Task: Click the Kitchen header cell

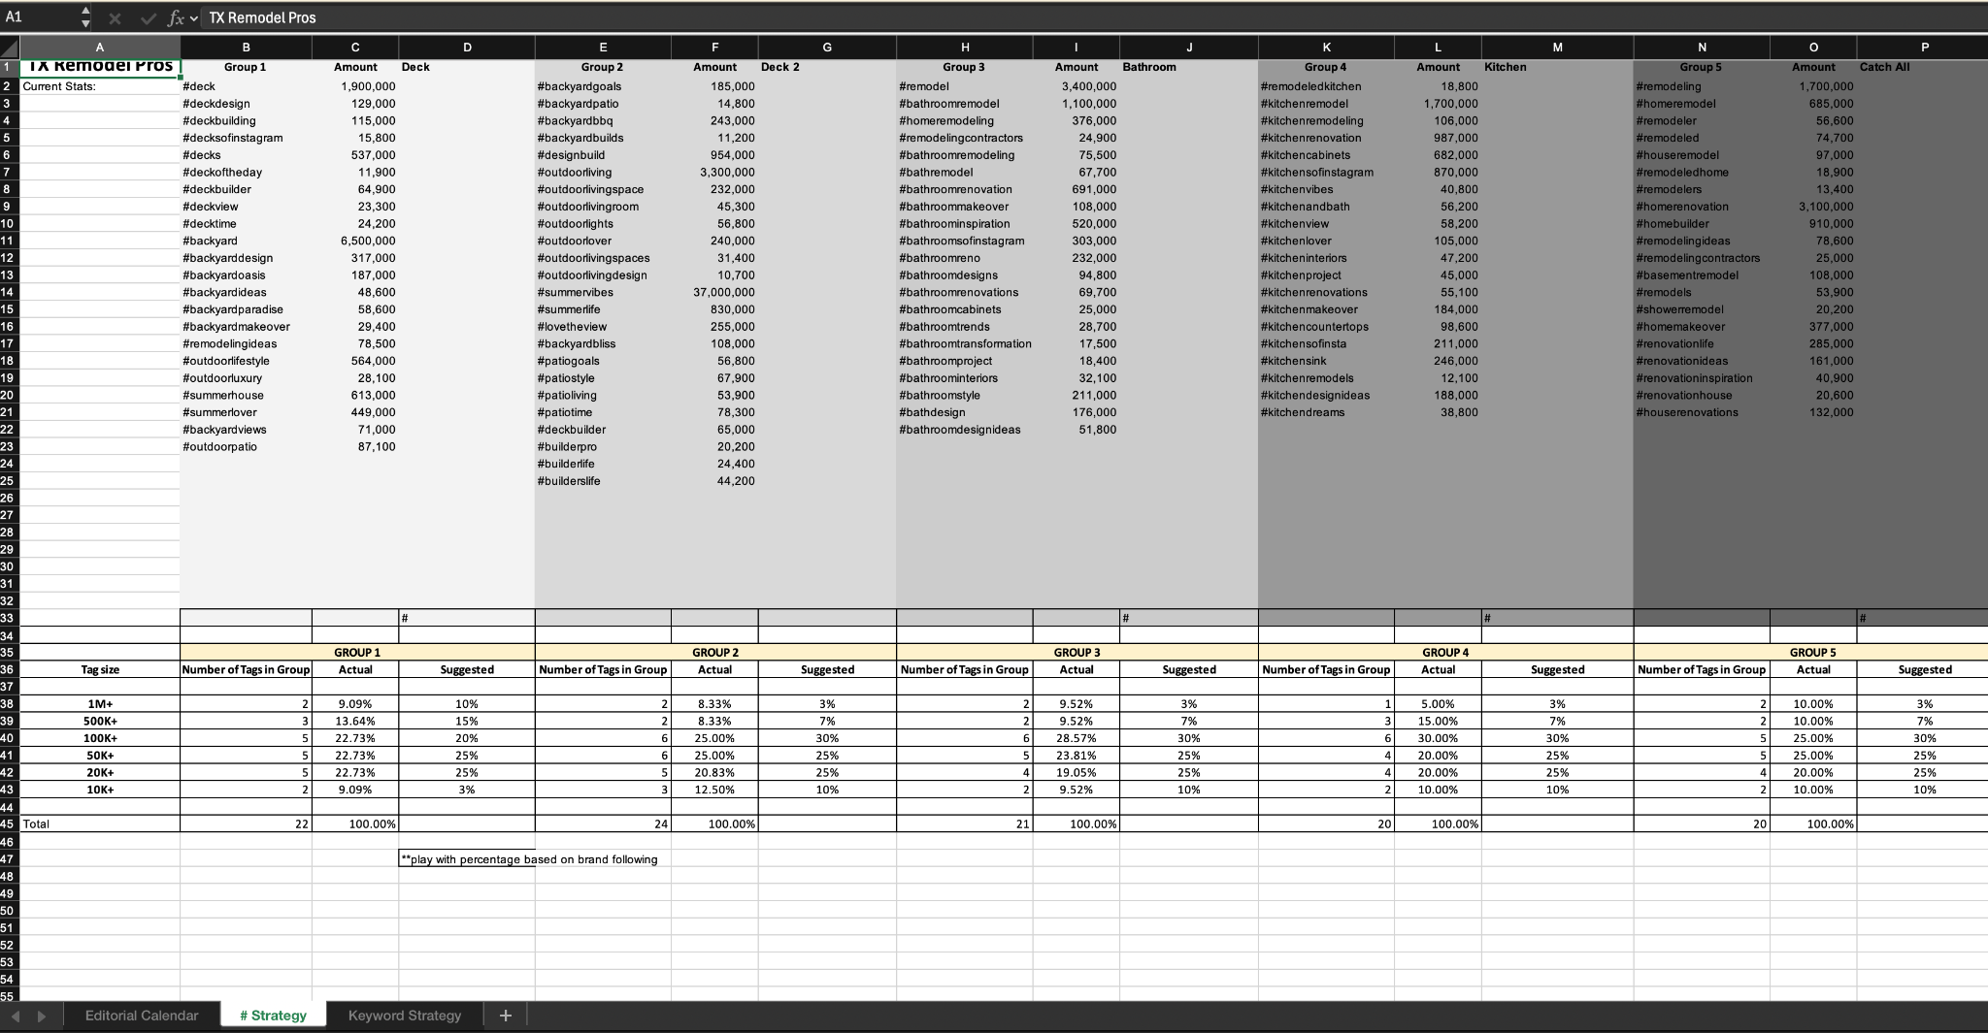Action: tap(1557, 67)
